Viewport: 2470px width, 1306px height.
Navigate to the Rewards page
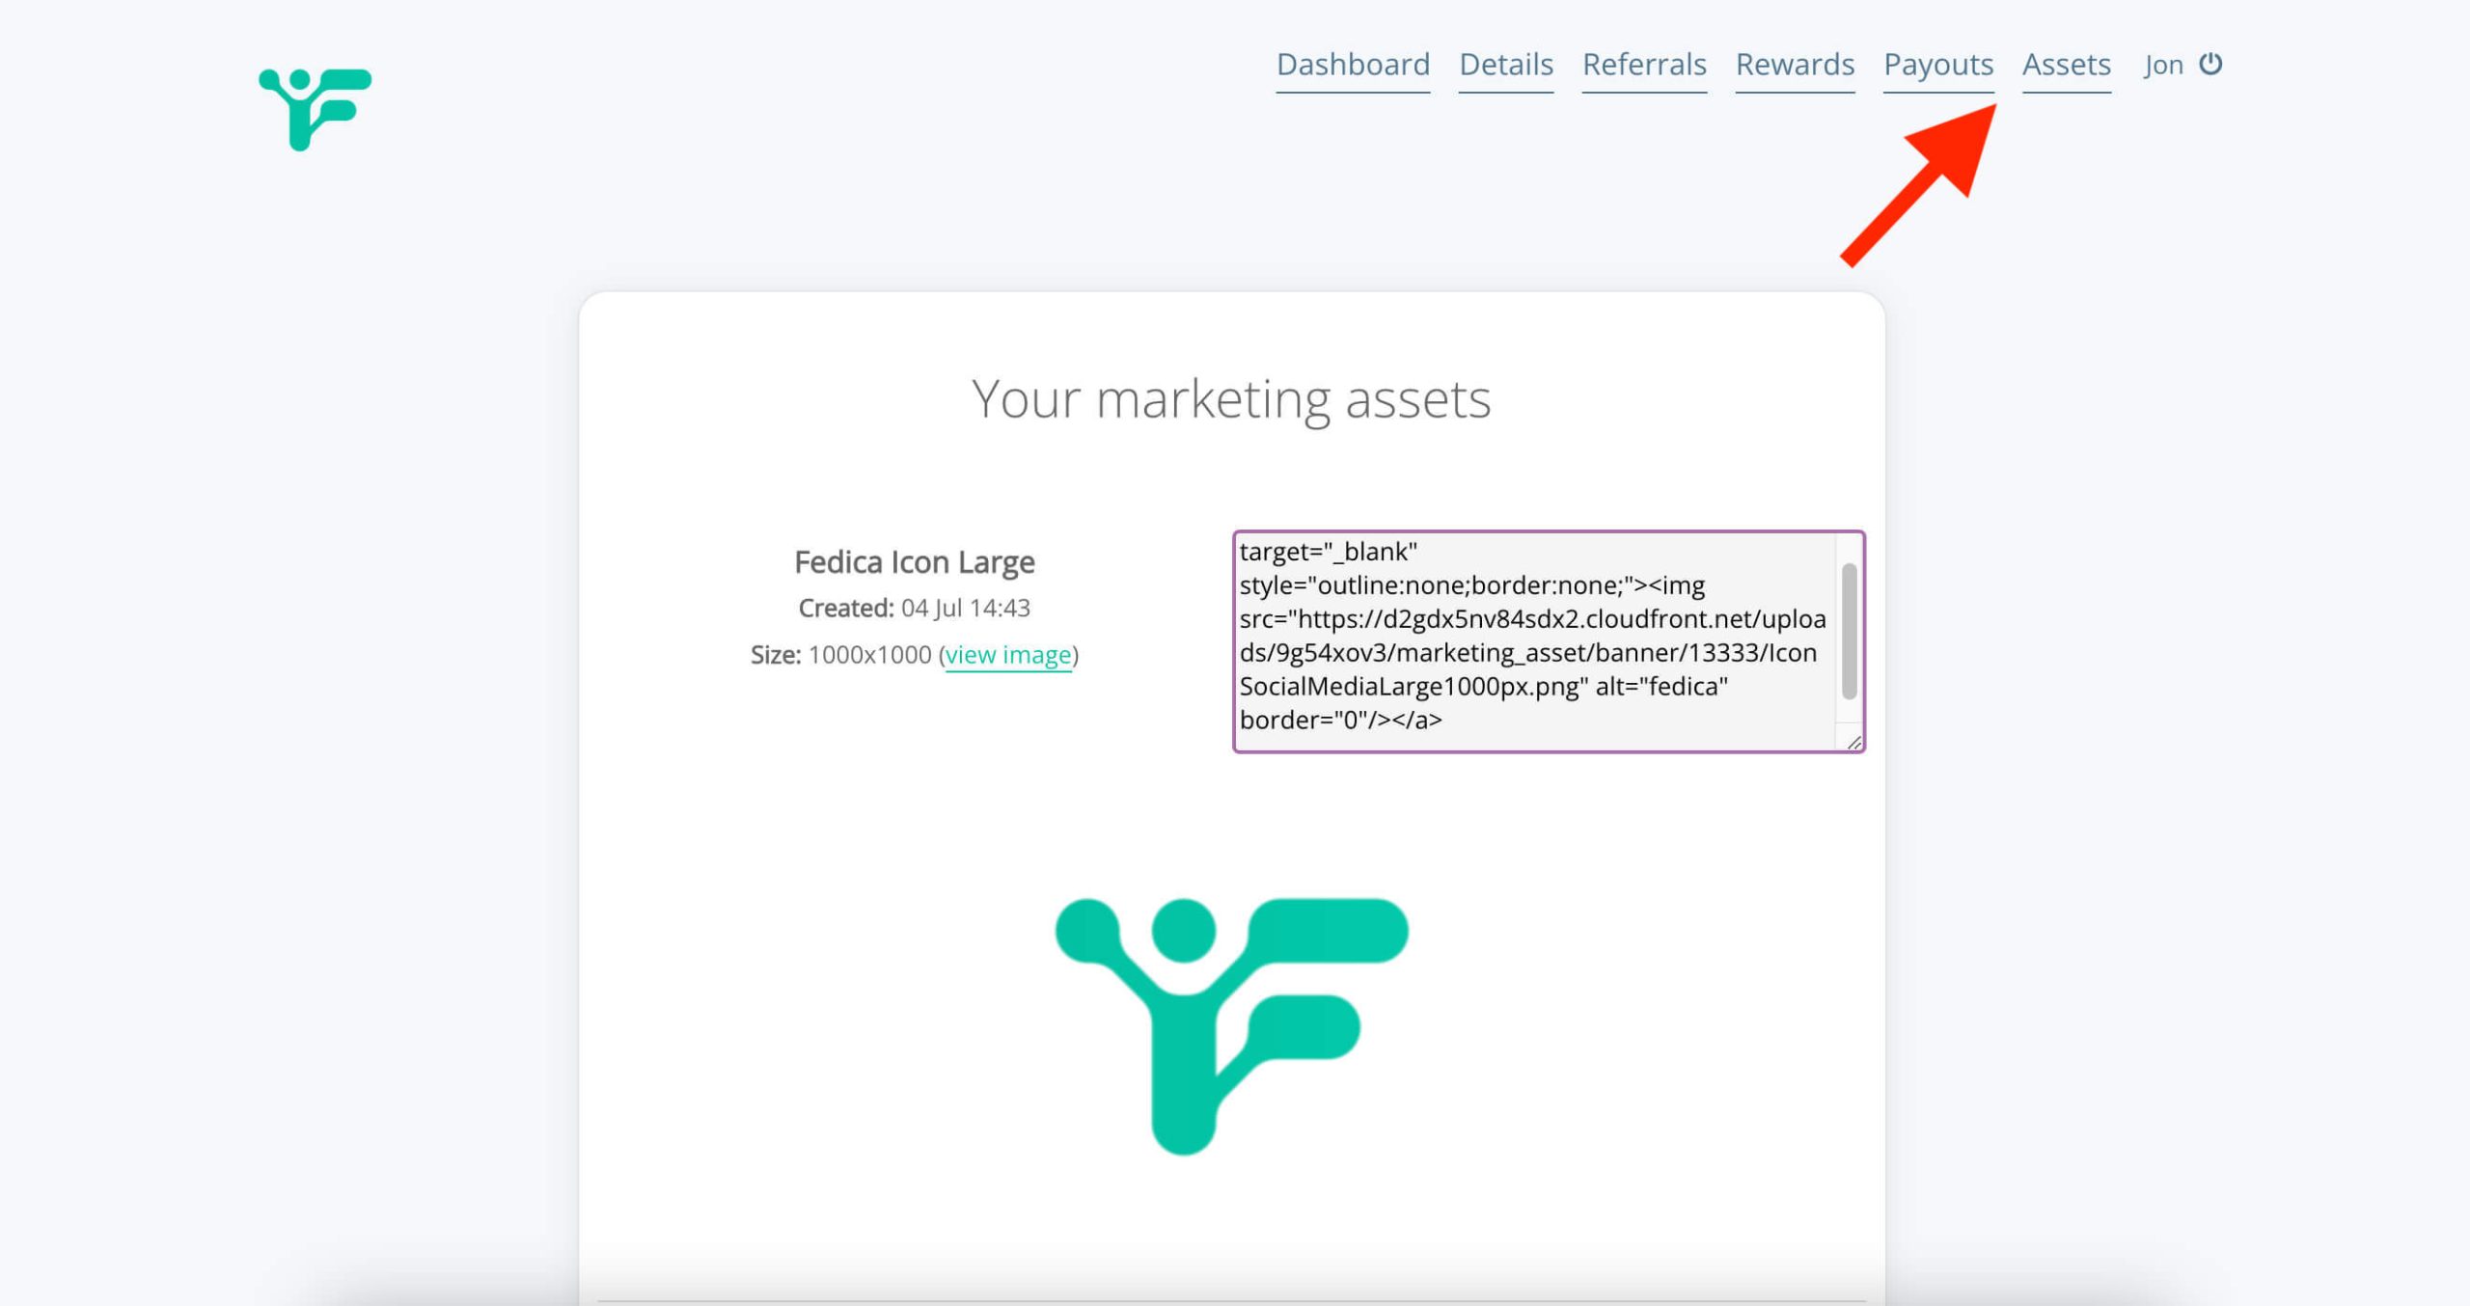pyautogui.click(x=1795, y=65)
